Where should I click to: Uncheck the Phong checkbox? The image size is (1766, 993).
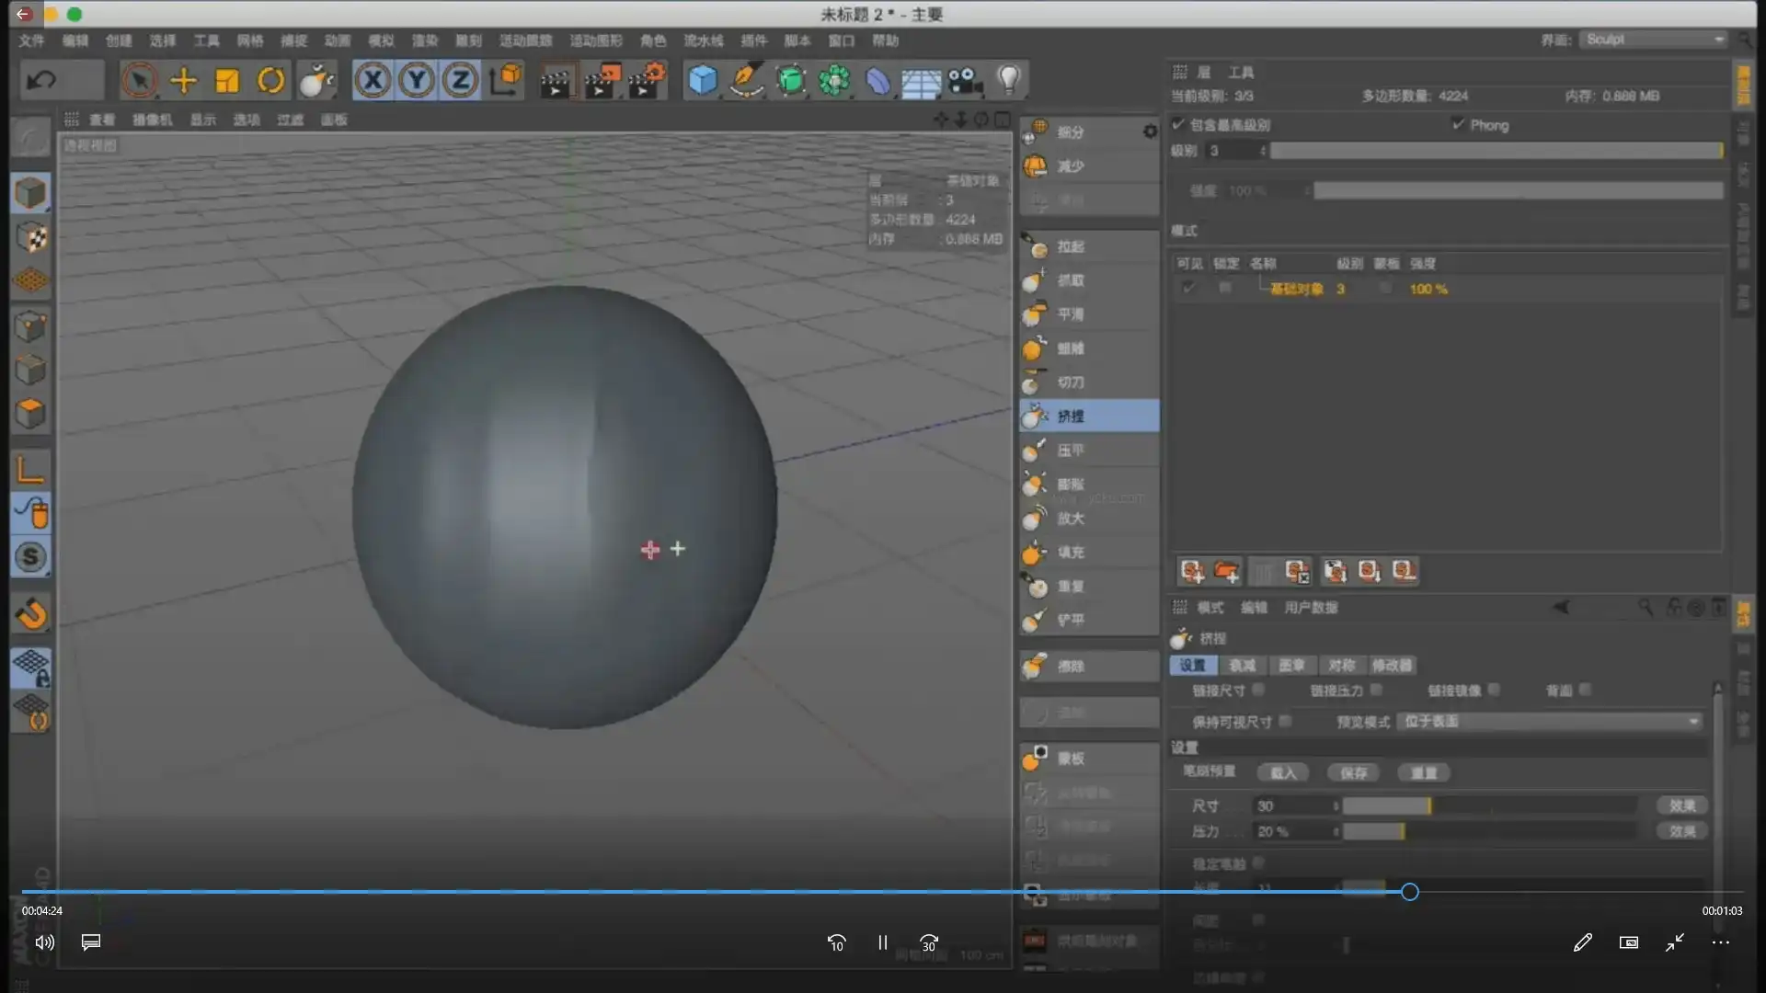1458,124
